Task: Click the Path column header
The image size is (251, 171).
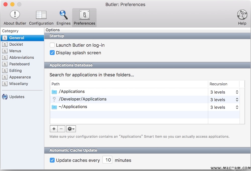Action: pyautogui.click(x=129, y=84)
